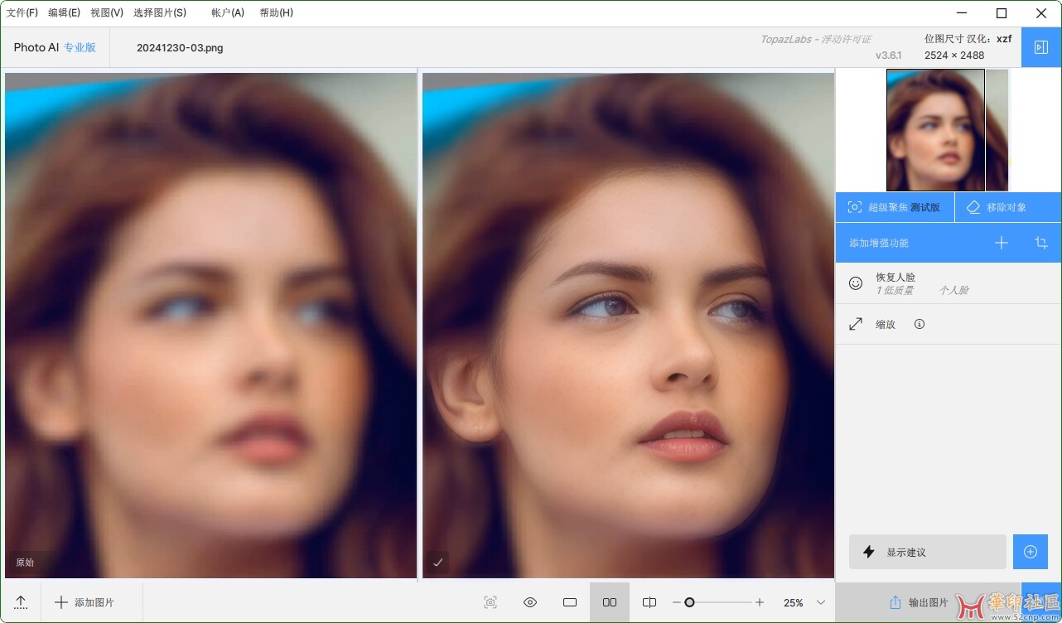Open the 文件(F) menu

(x=22, y=12)
